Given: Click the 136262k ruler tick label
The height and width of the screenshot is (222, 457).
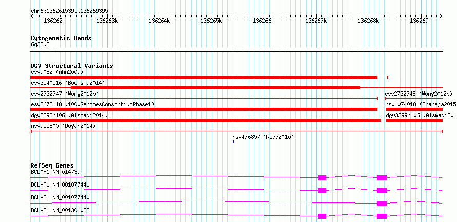Looking at the screenshot, I should (x=54, y=21).
